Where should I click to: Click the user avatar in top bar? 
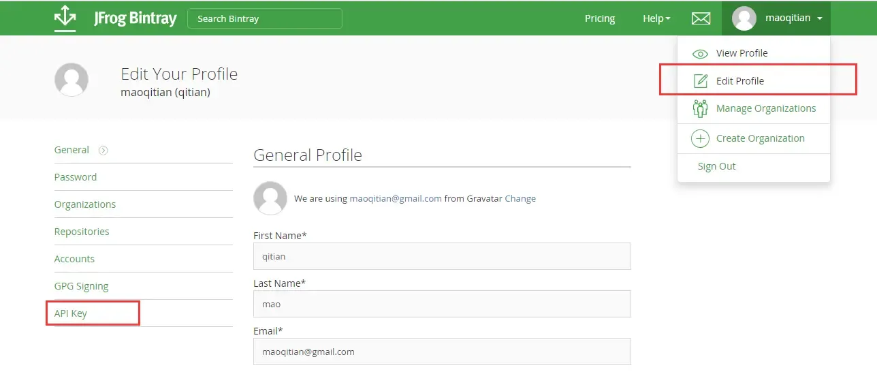point(744,18)
